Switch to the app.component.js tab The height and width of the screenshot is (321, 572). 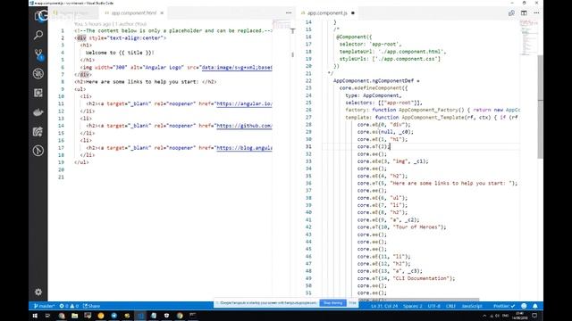click(x=327, y=13)
